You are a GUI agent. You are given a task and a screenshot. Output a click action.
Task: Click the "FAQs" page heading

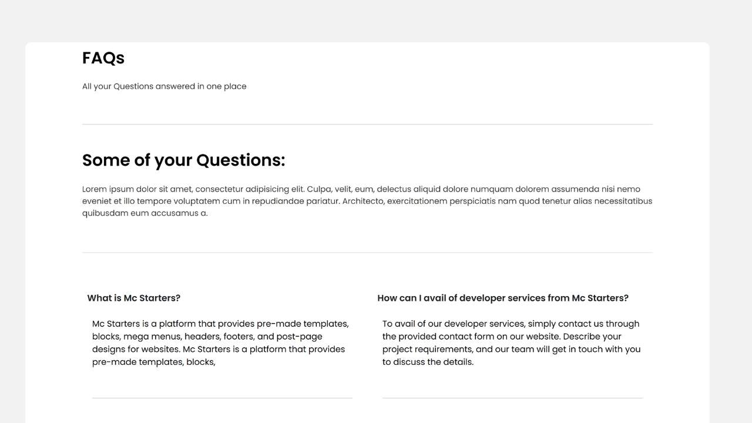tap(103, 58)
